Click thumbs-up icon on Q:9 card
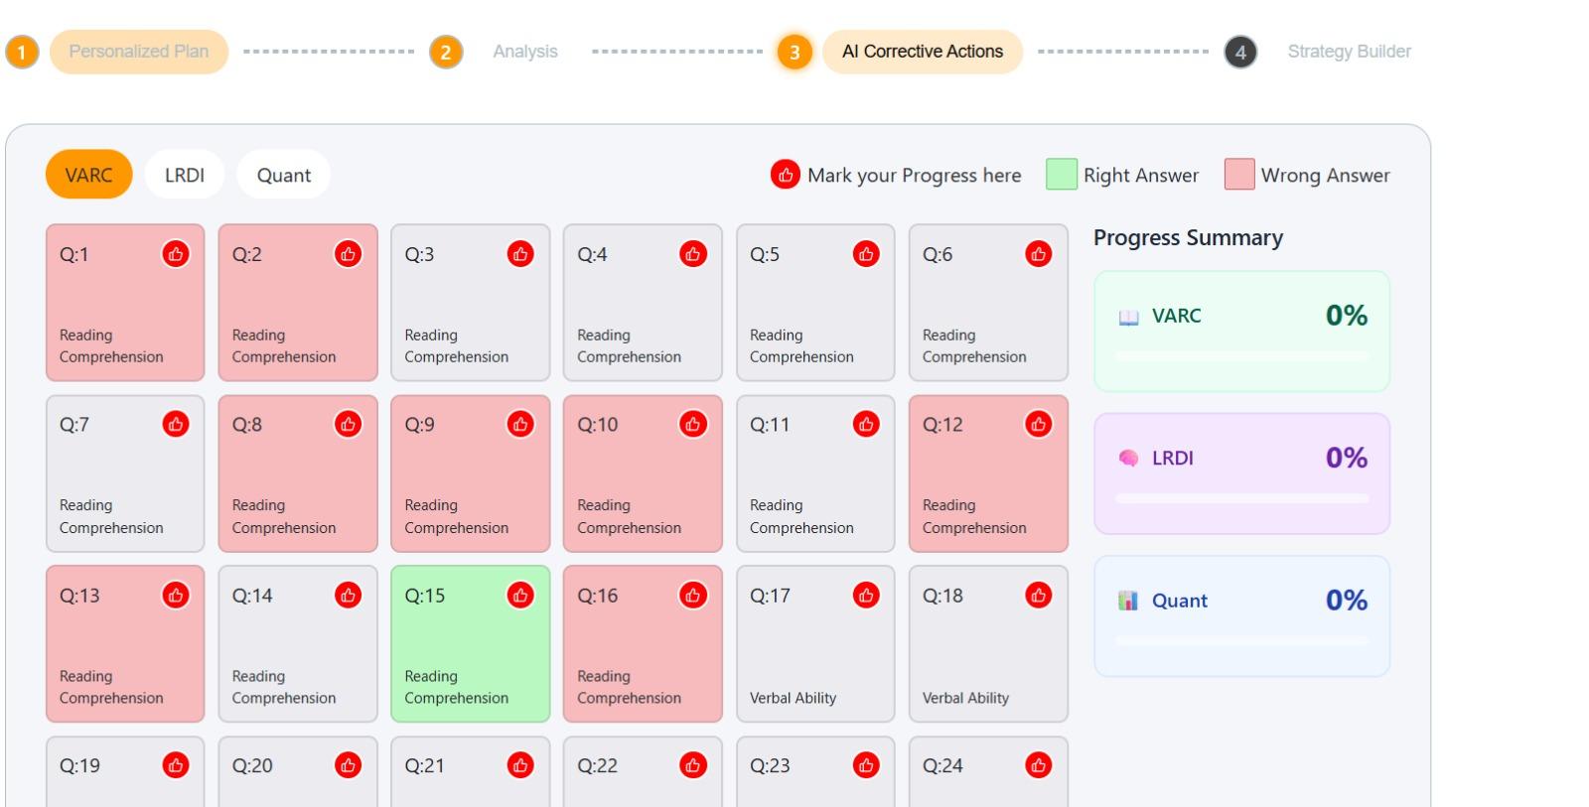 click(520, 425)
